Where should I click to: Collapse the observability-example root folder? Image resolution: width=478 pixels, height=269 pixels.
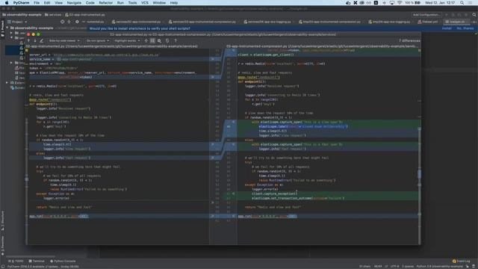(7, 28)
